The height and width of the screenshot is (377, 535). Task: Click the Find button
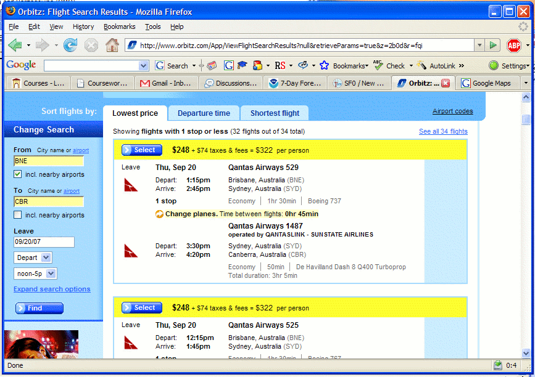[39, 308]
